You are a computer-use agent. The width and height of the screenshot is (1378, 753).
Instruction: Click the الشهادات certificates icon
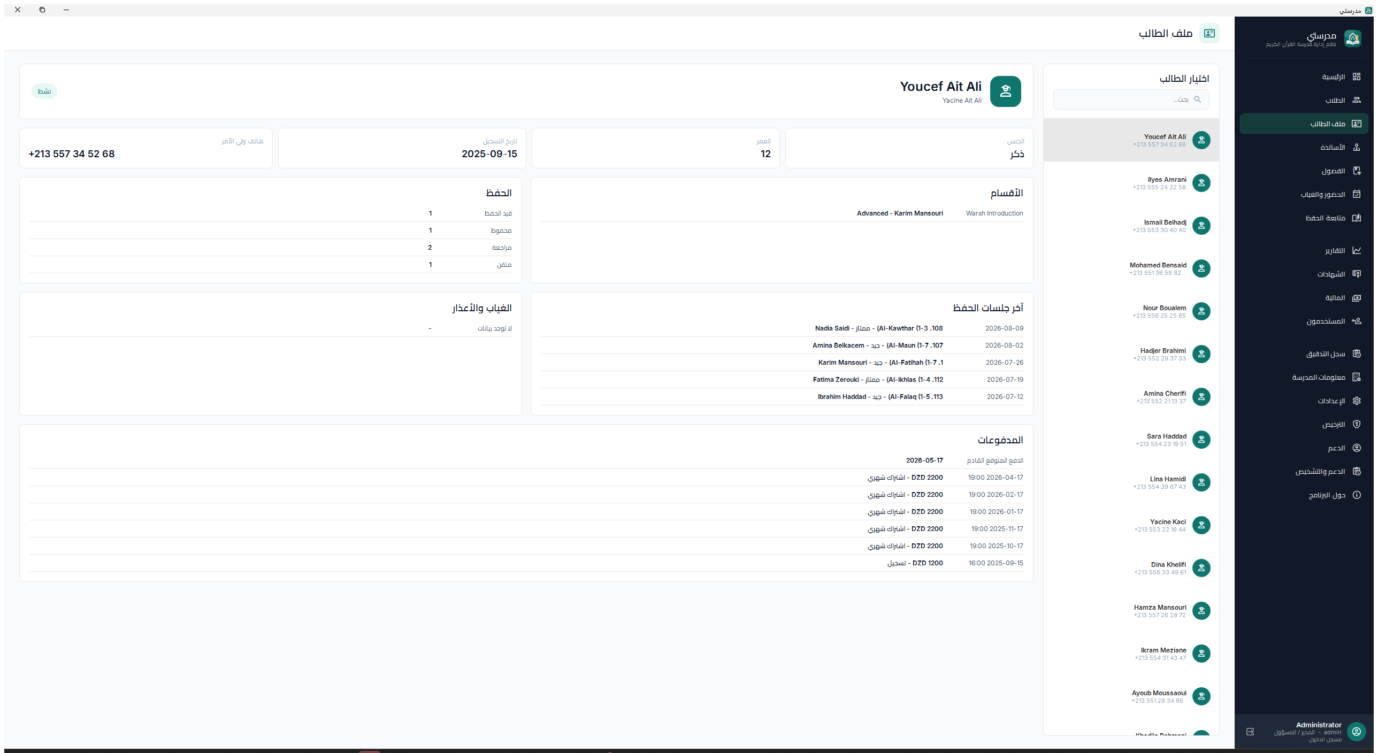[1356, 274]
